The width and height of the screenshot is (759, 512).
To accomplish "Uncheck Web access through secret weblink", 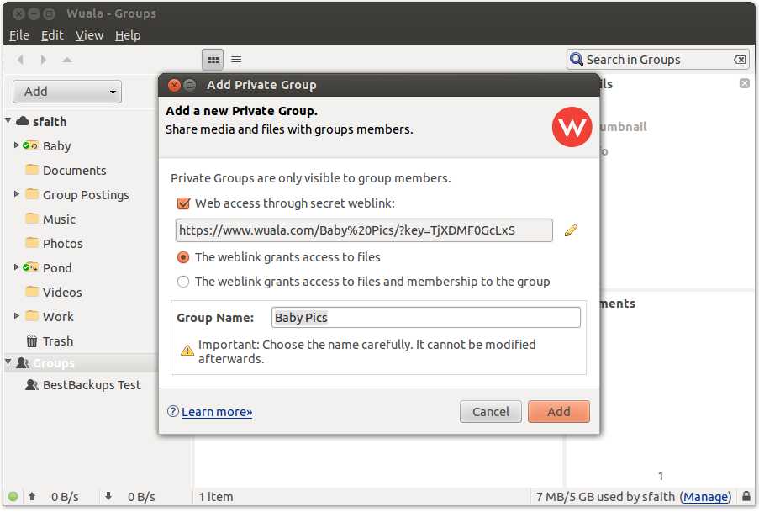I will point(183,203).
